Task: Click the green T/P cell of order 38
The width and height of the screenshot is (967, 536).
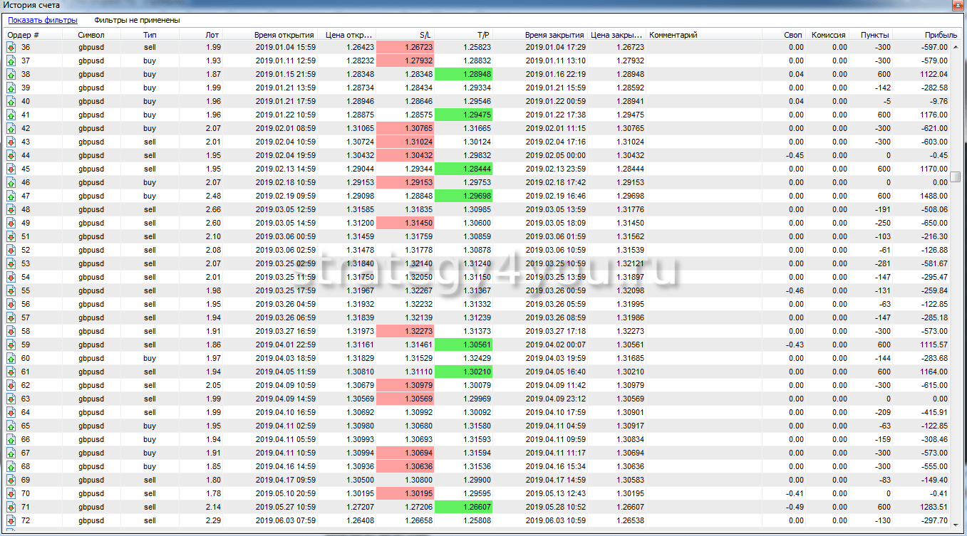Action: pos(463,75)
